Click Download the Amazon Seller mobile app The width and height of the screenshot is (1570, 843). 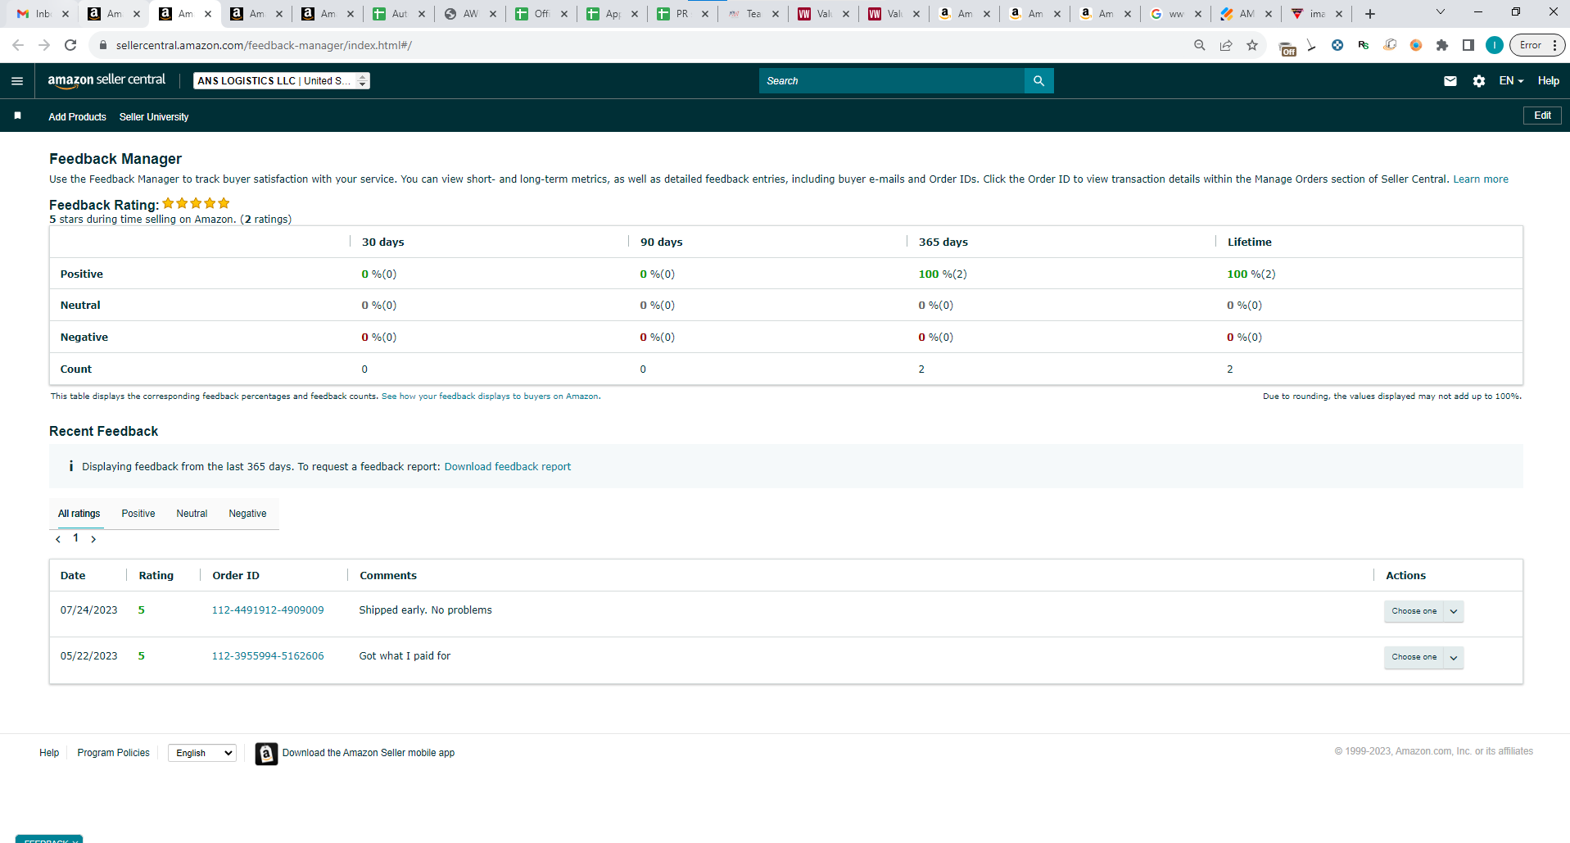pyautogui.click(x=369, y=753)
